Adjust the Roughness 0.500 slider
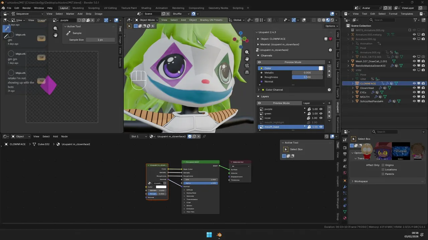Screen dimensions: 428x240 tap(307, 77)
